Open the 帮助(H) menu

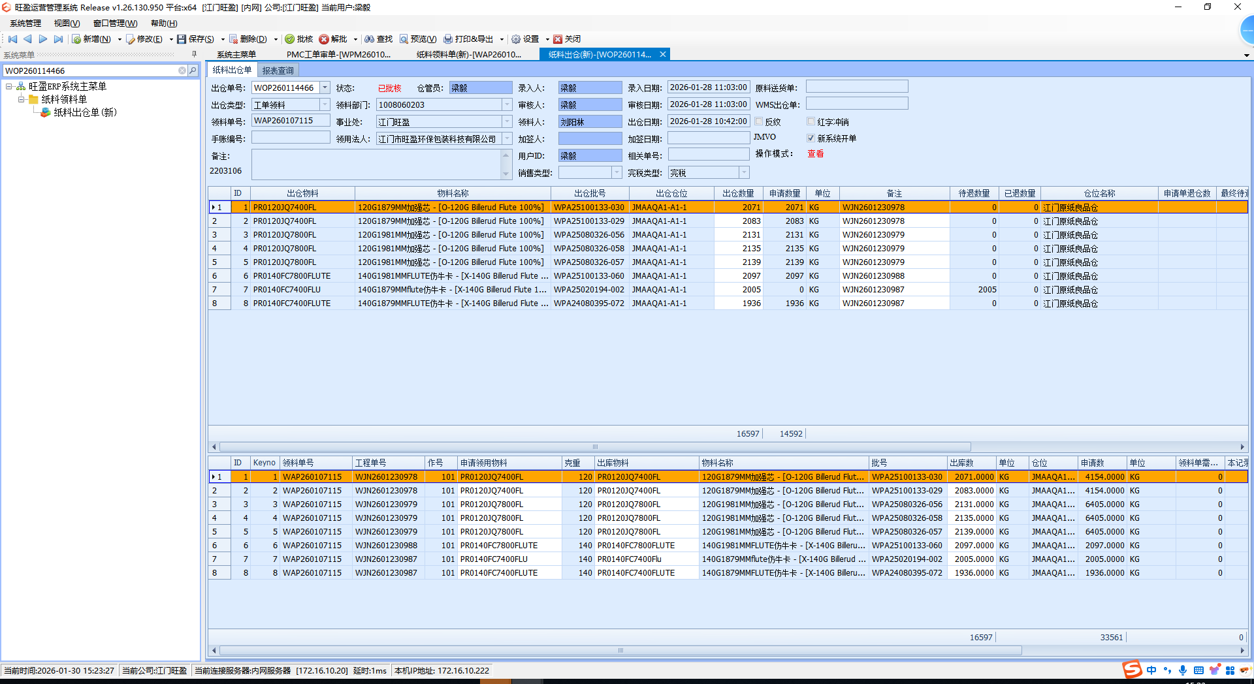tap(164, 23)
